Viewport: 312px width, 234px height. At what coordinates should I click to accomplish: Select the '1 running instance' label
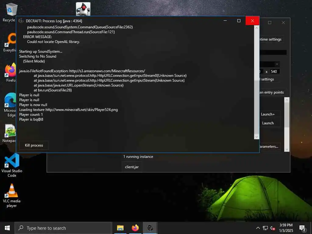[x=138, y=157]
